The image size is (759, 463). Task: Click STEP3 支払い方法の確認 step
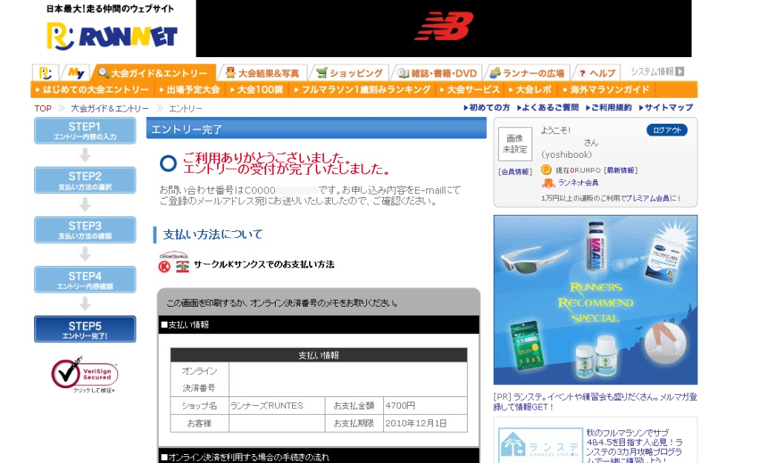coord(84,230)
